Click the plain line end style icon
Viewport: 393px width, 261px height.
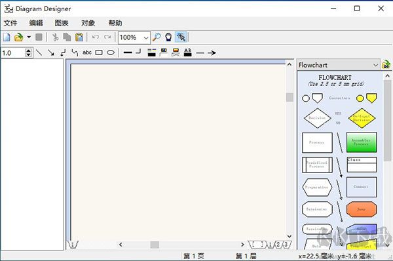200,52
